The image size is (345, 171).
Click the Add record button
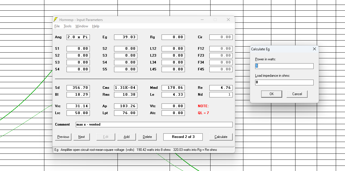(126, 137)
